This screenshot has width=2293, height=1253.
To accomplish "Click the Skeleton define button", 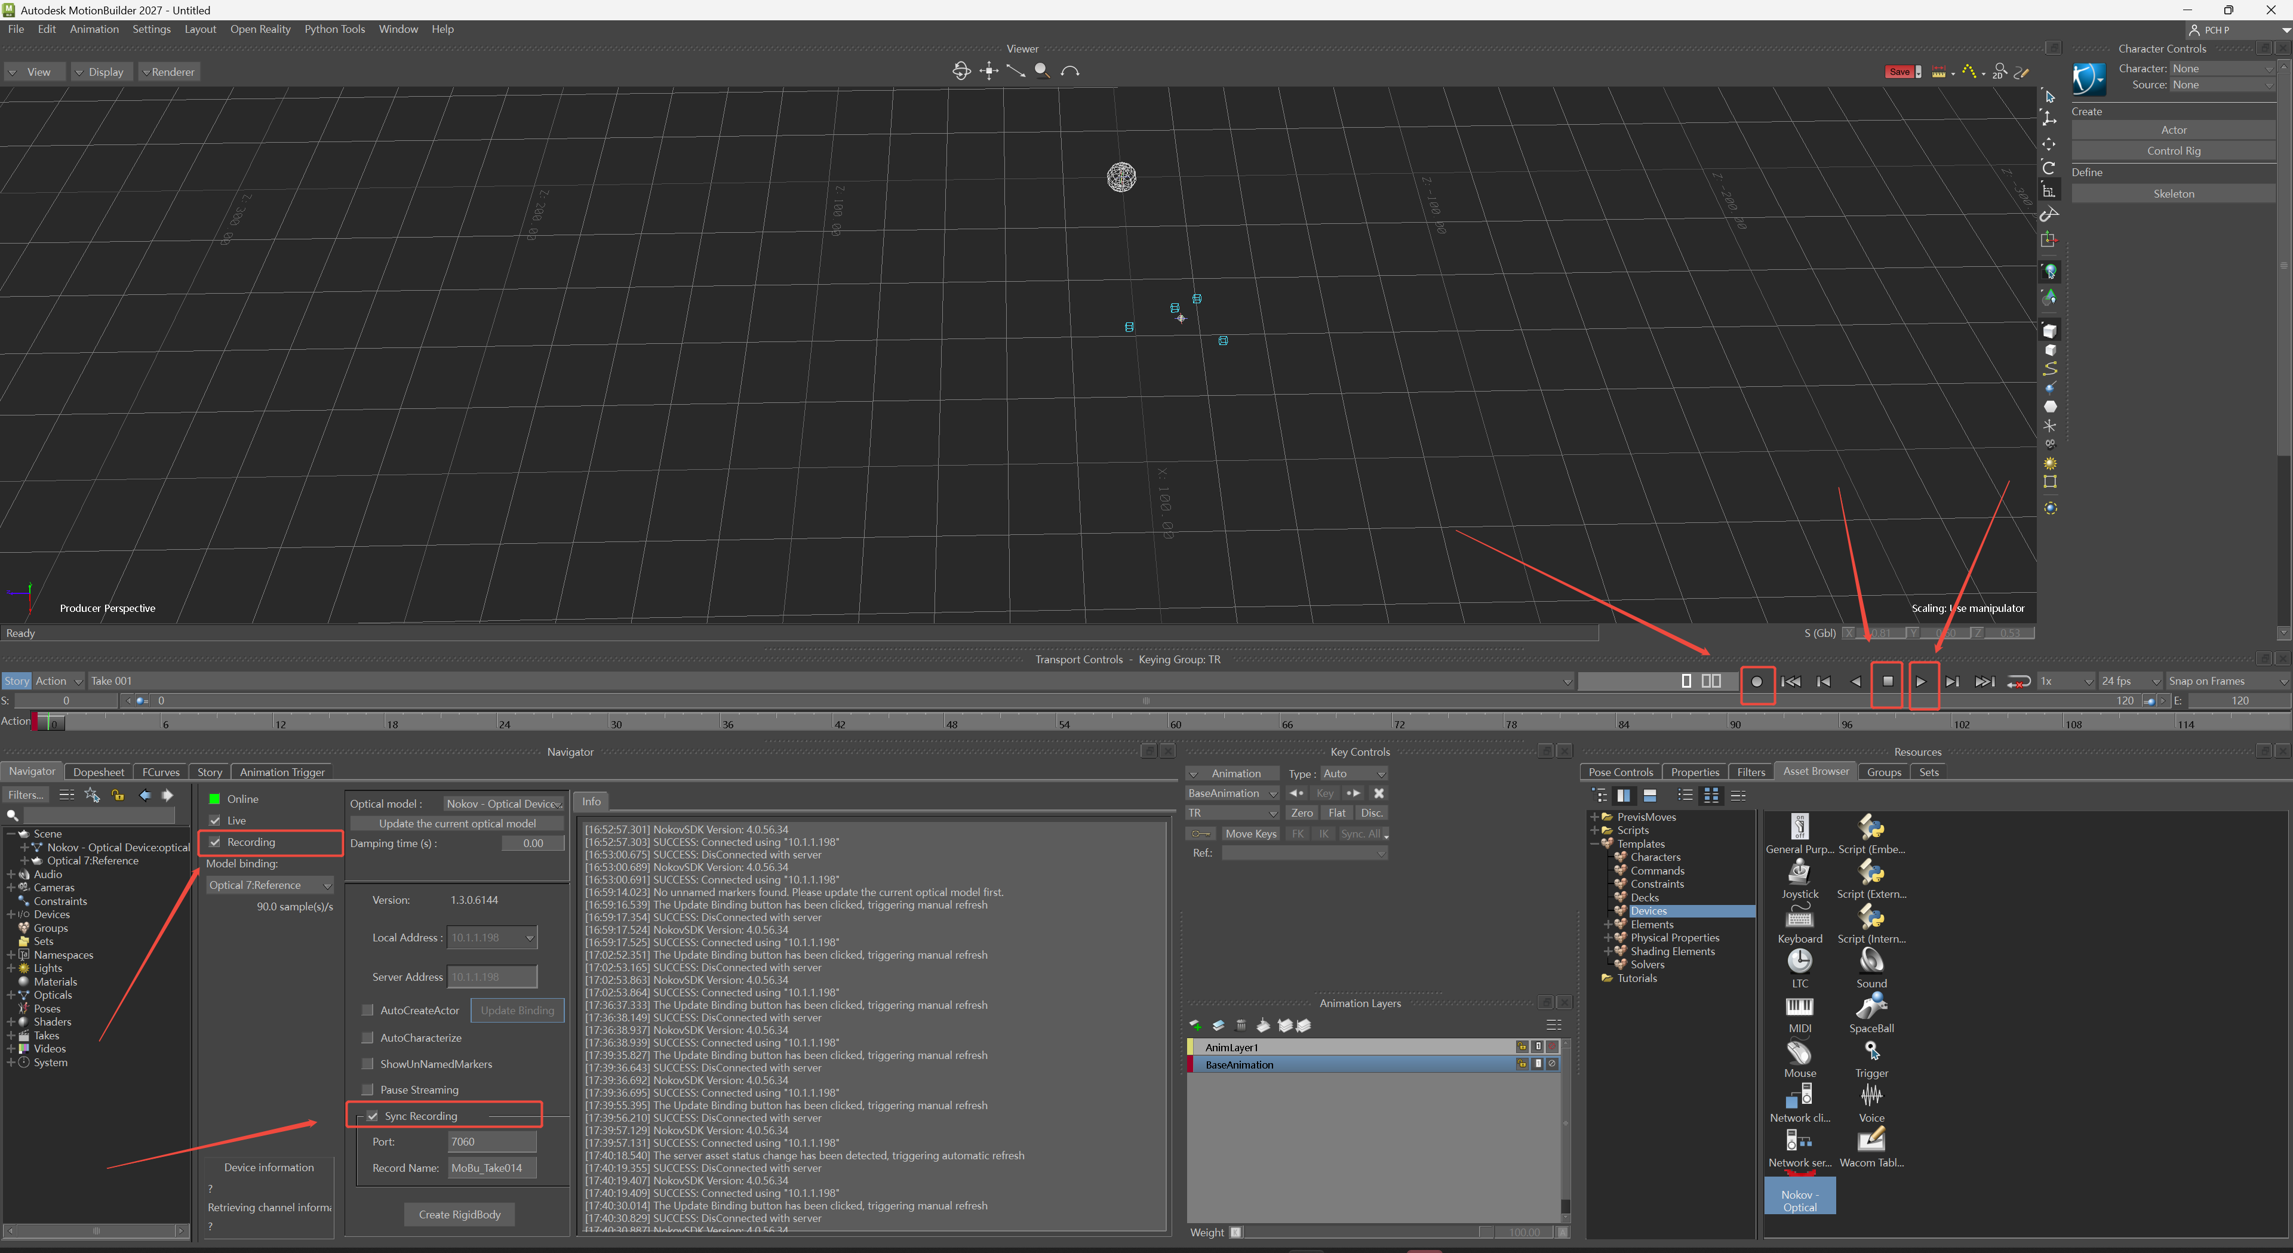I will point(2173,193).
